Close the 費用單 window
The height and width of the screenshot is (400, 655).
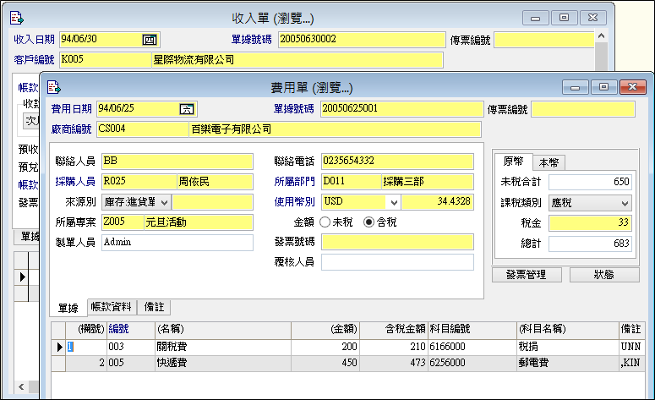point(632,86)
